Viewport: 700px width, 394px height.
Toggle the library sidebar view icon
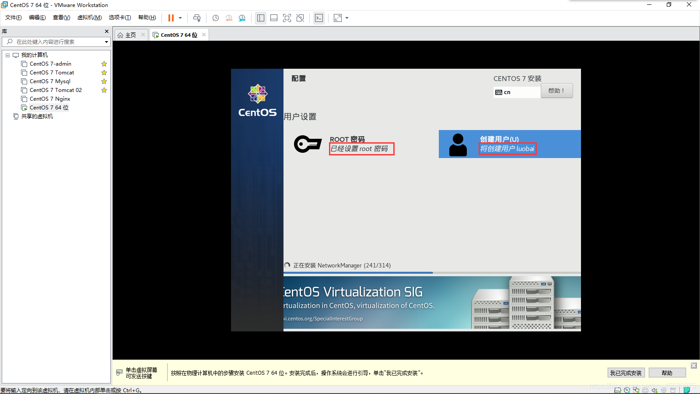click(261, 18)
